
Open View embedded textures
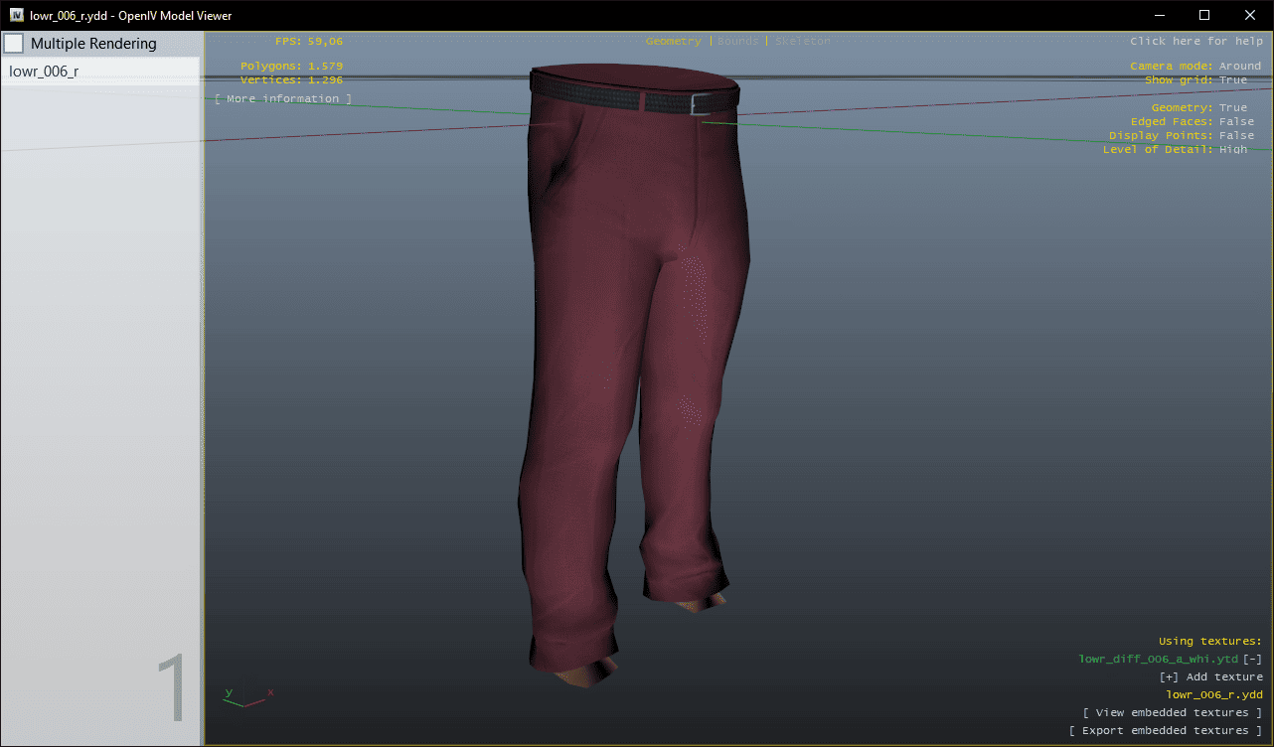[1172, 713]
